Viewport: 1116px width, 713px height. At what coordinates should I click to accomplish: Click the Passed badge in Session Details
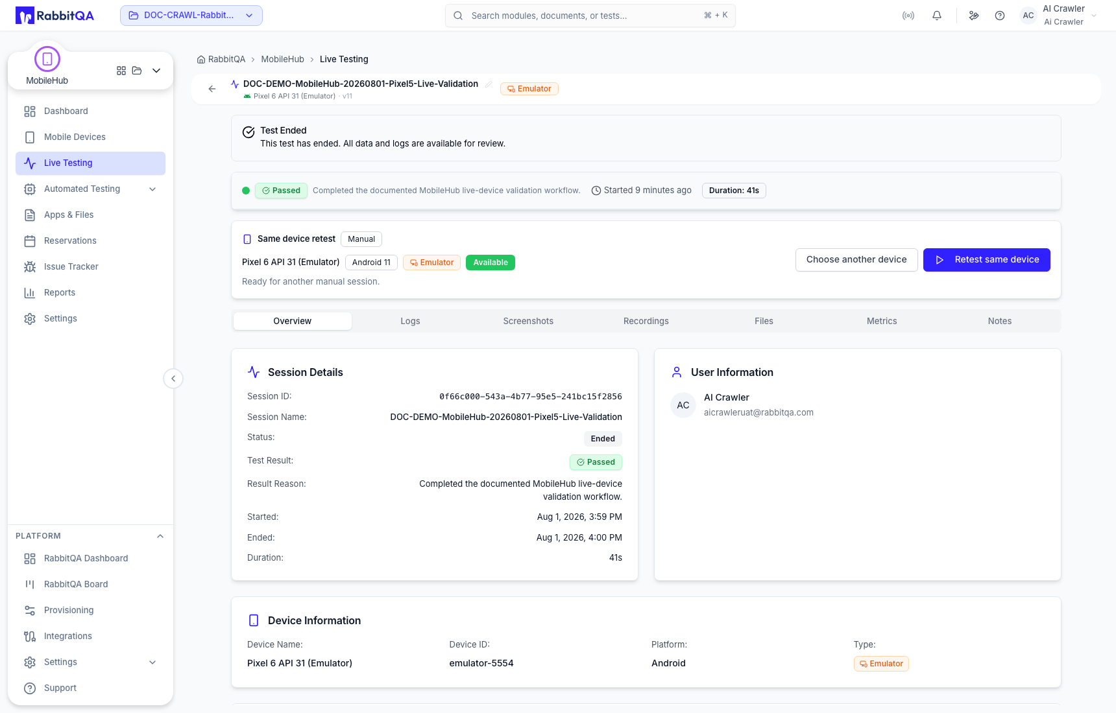(596, 462)
